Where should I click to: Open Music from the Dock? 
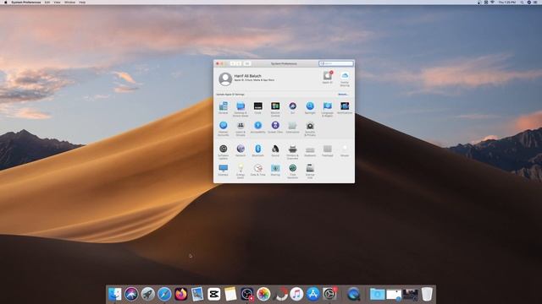click(296, 294)
